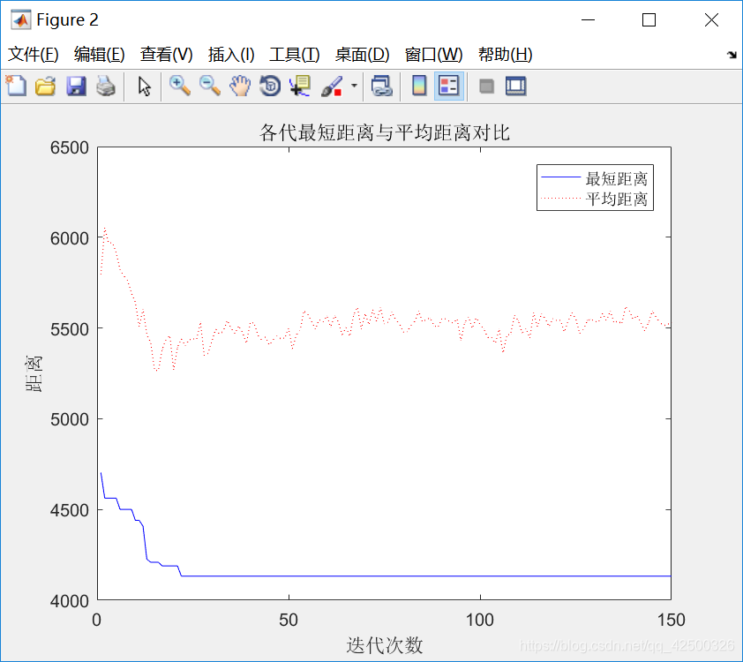
Task: Activate the Pan (hand) tool
Action: 239,86
